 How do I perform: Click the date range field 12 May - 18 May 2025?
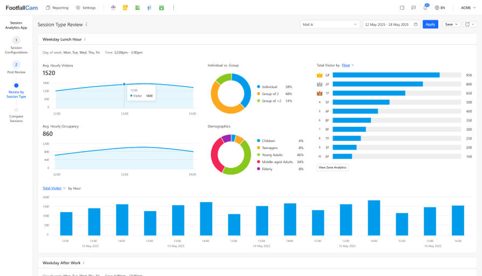pyautogui.click(x=391, y=24)
